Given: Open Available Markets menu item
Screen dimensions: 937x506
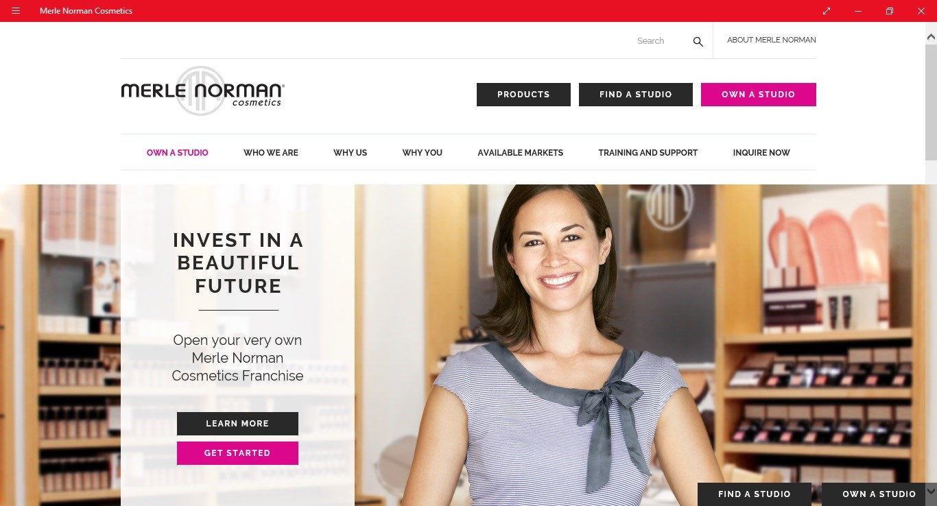Looking at the screenshot, I should pyautogui.click(x=521, y=153).
